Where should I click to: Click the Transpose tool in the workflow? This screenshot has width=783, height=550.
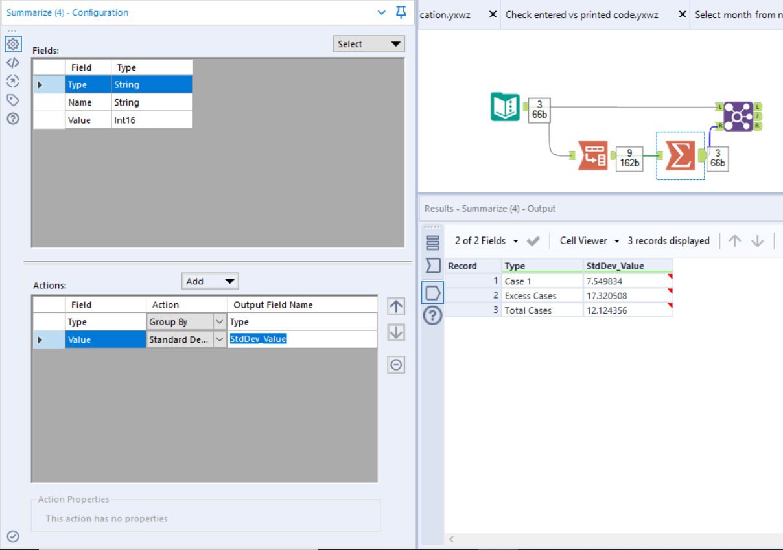tap(592, 156)
